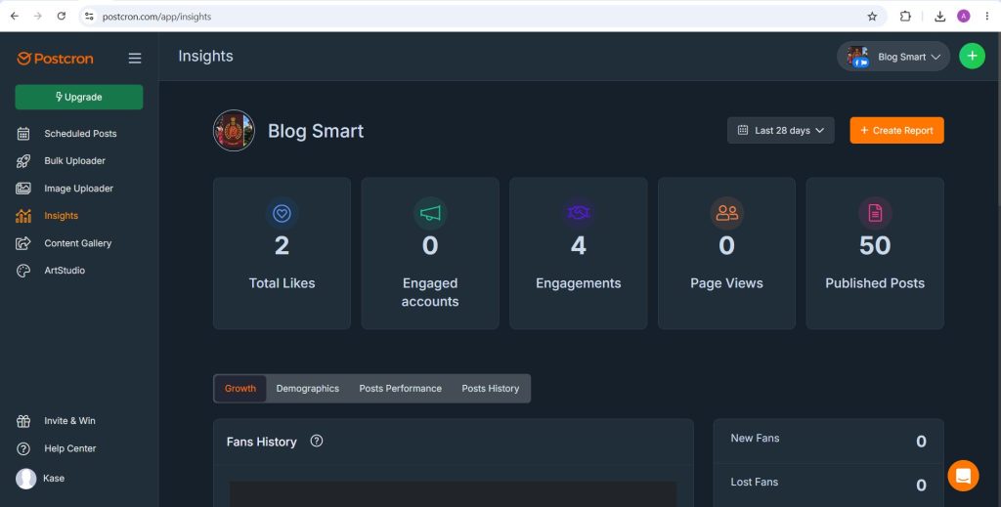This screenshot has width=1001, height=507.
Task: Click the ArtStudio palette icon
Action: tap(23, 271)
